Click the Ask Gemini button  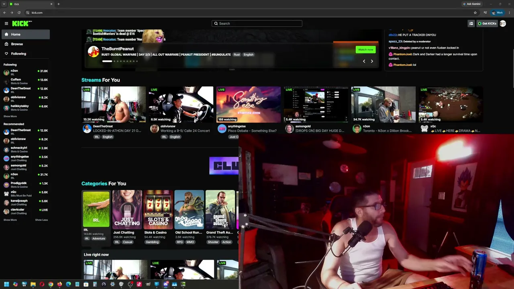471,4
